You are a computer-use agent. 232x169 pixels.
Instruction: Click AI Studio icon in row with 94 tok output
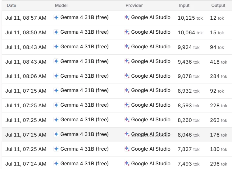click(x=127, y=47)
